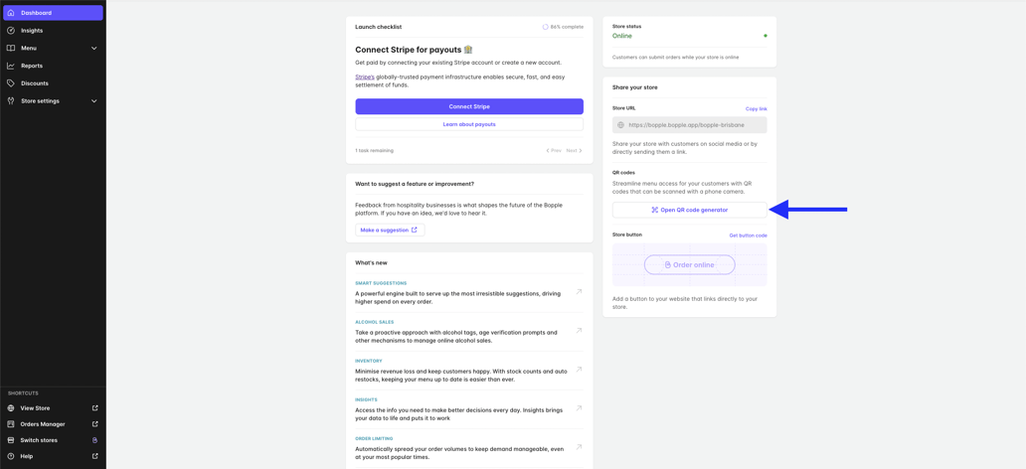The width and height of the screenshot is (1026, 469).
Task: Click the Store URL field
Action: click(689, 125)
